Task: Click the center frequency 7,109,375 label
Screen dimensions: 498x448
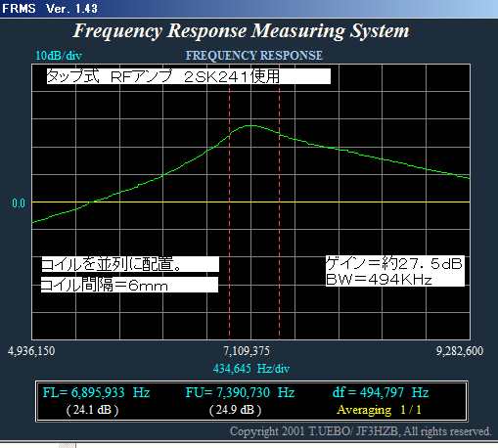Action: (x=247, y=351)
